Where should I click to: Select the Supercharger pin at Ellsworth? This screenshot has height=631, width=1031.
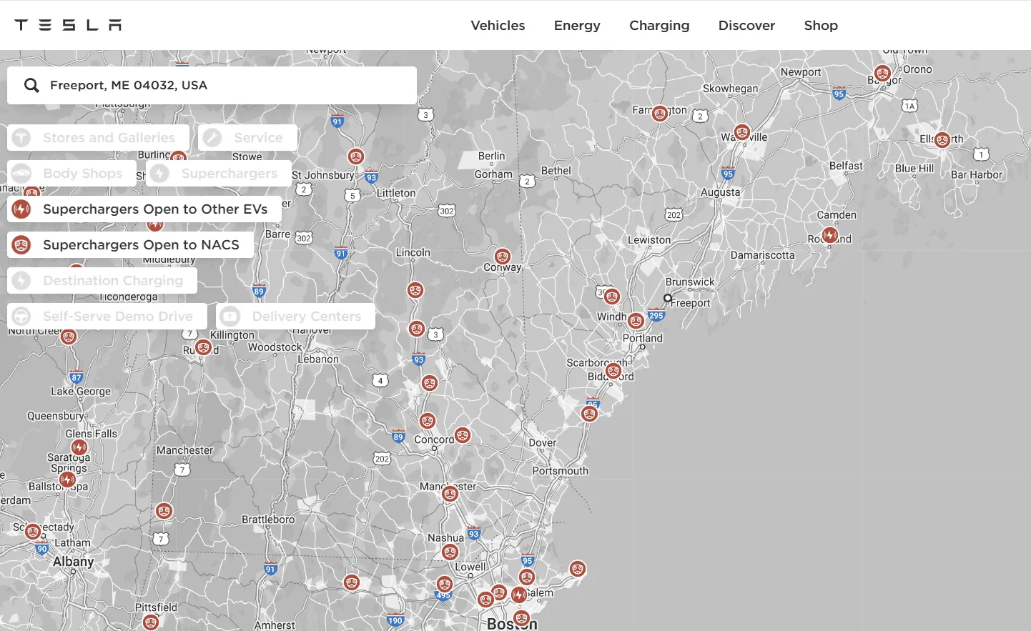click(x=942, y=140)
